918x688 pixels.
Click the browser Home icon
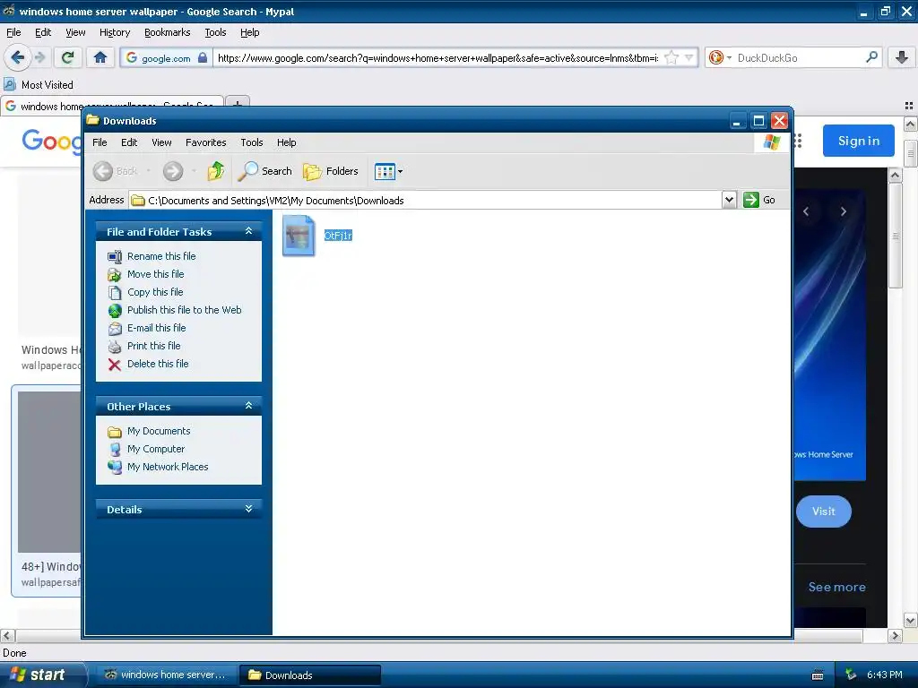coord(100,57)
